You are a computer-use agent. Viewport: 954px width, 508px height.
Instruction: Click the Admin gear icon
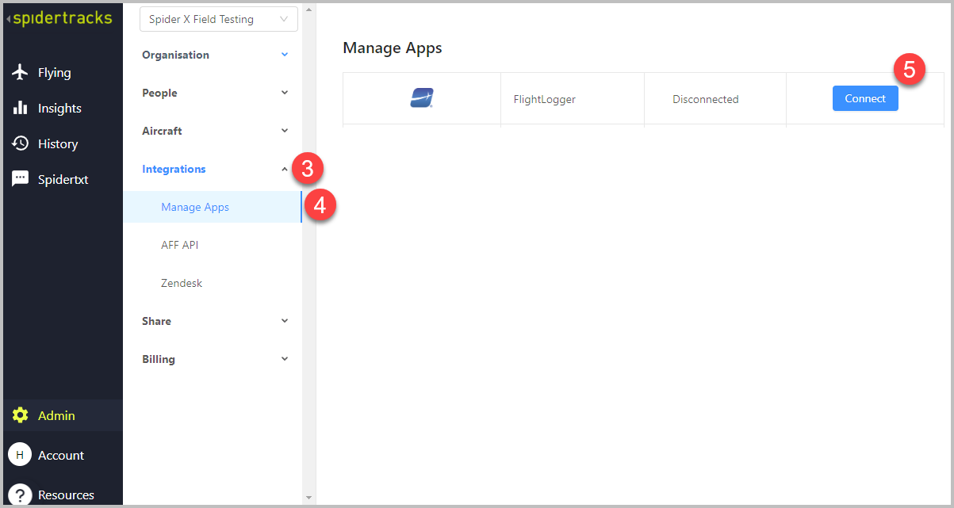pyautogui.click(x=21, y=415)
